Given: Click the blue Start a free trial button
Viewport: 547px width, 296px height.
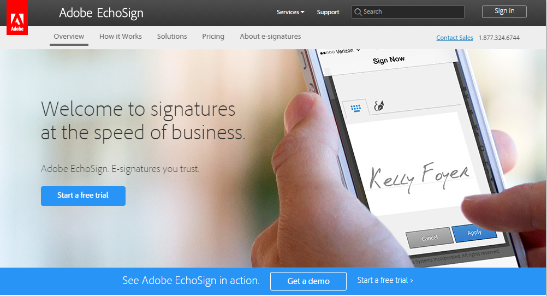Looking at the screenshot, I should (83, 196).
